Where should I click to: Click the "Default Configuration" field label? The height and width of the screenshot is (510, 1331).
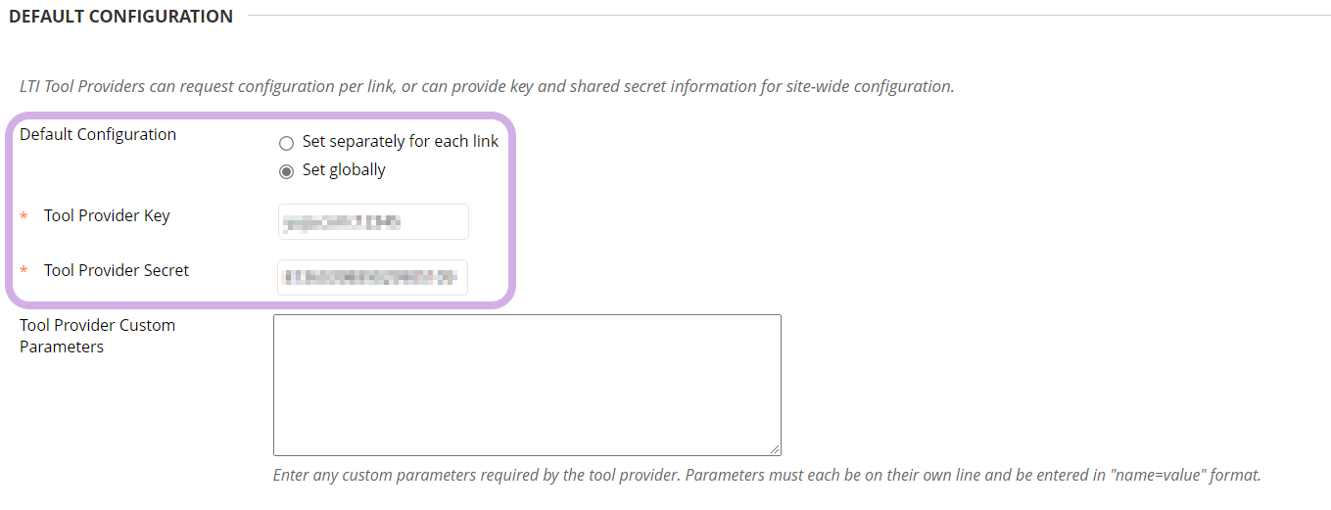pos(98,135)
